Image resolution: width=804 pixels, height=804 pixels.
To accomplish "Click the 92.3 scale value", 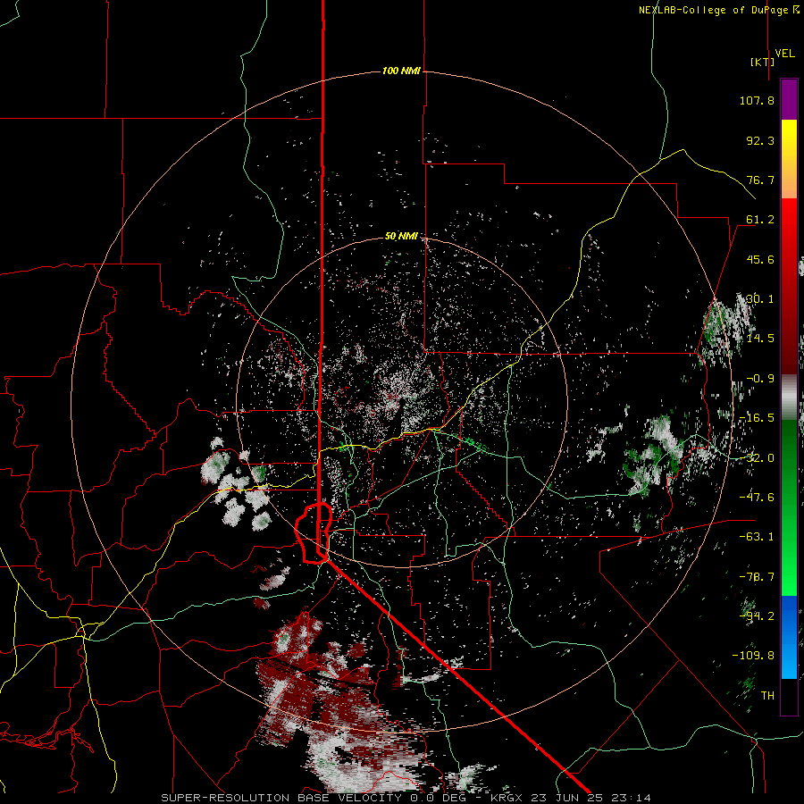I will click(760, 140).
